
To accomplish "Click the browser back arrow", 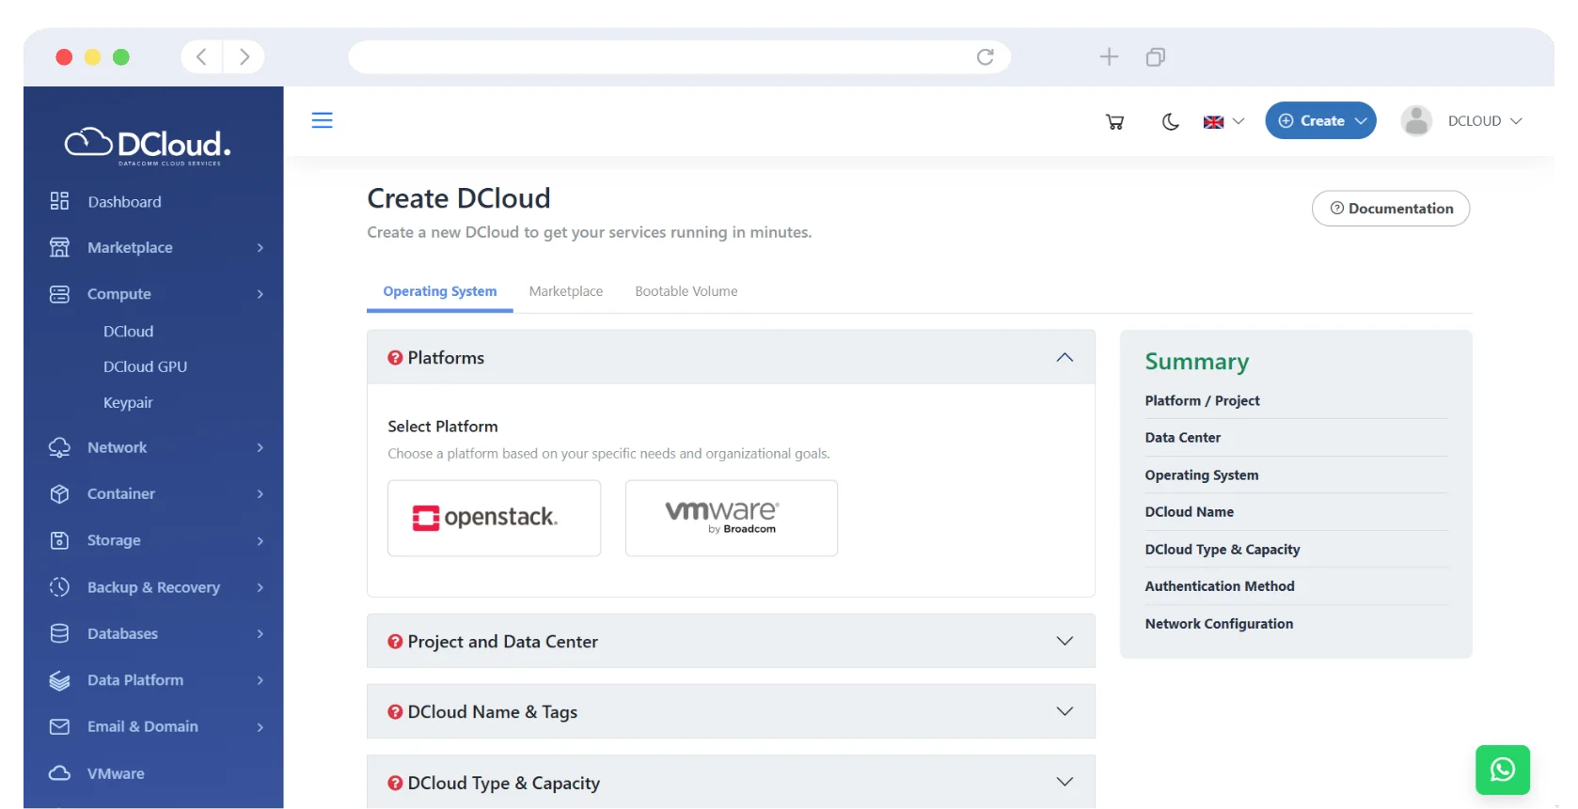I will click(x=201, y=57).
